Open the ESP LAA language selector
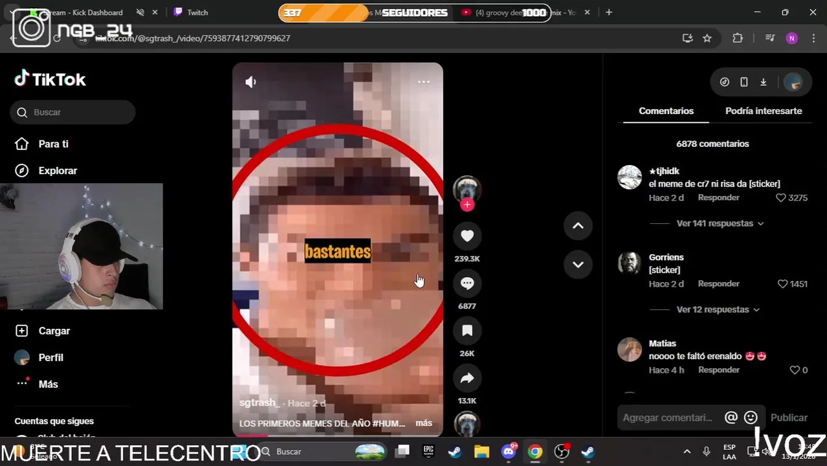 click(729, 452)
